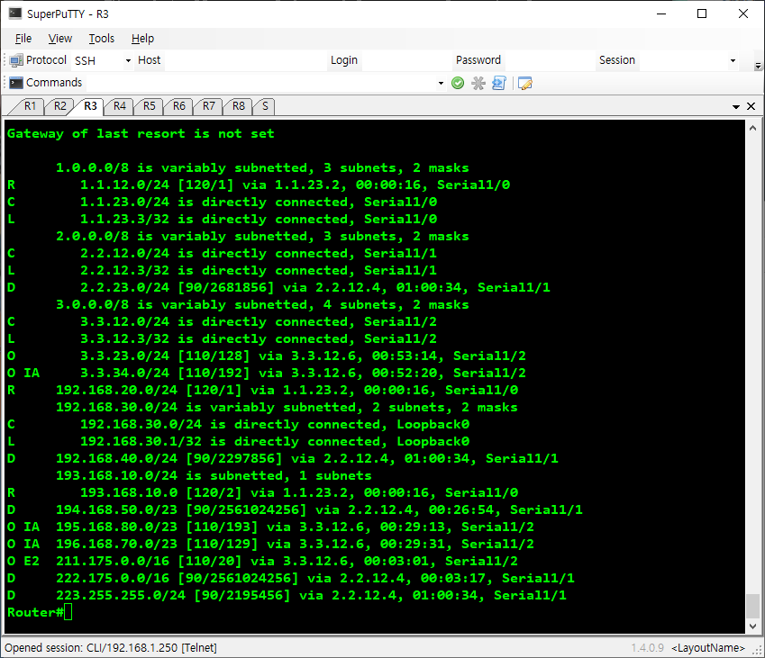Click terminal scrollbar down arrow
The image size is (765, 658).
point(752,626)
